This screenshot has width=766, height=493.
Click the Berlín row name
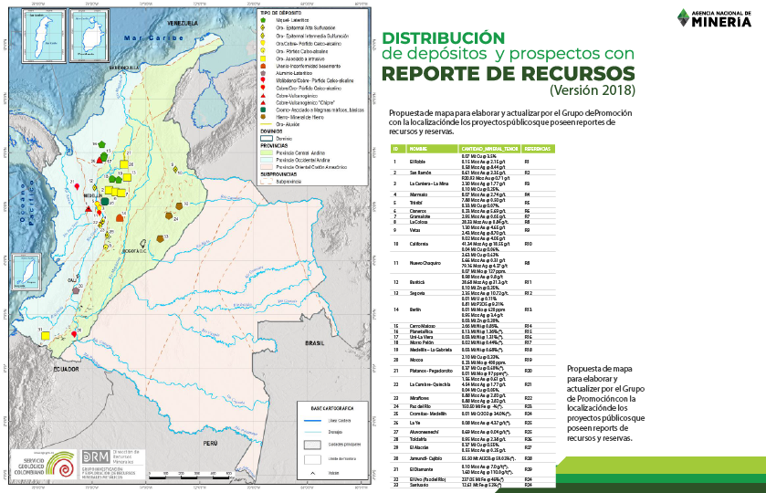point(415,309)
